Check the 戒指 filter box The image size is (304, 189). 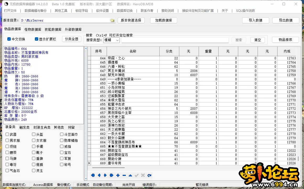62,146
